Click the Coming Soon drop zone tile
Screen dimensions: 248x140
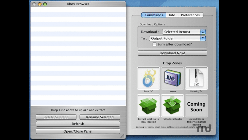click(x=196, y=106)
